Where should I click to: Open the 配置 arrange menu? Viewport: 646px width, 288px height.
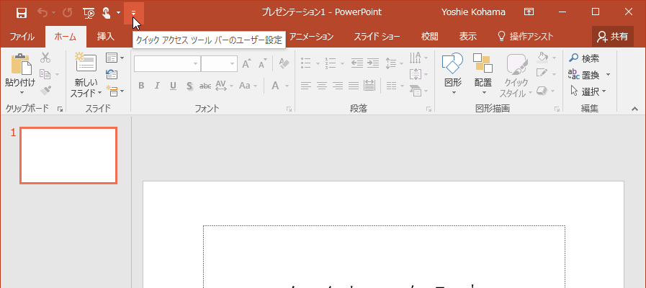click(x=483, y=73)
